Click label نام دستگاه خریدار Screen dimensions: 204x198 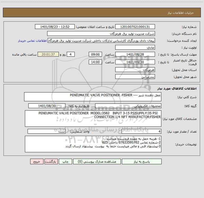184,34
